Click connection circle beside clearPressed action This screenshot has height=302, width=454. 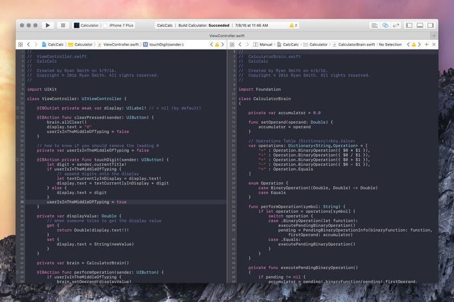[x=18, y=118]
